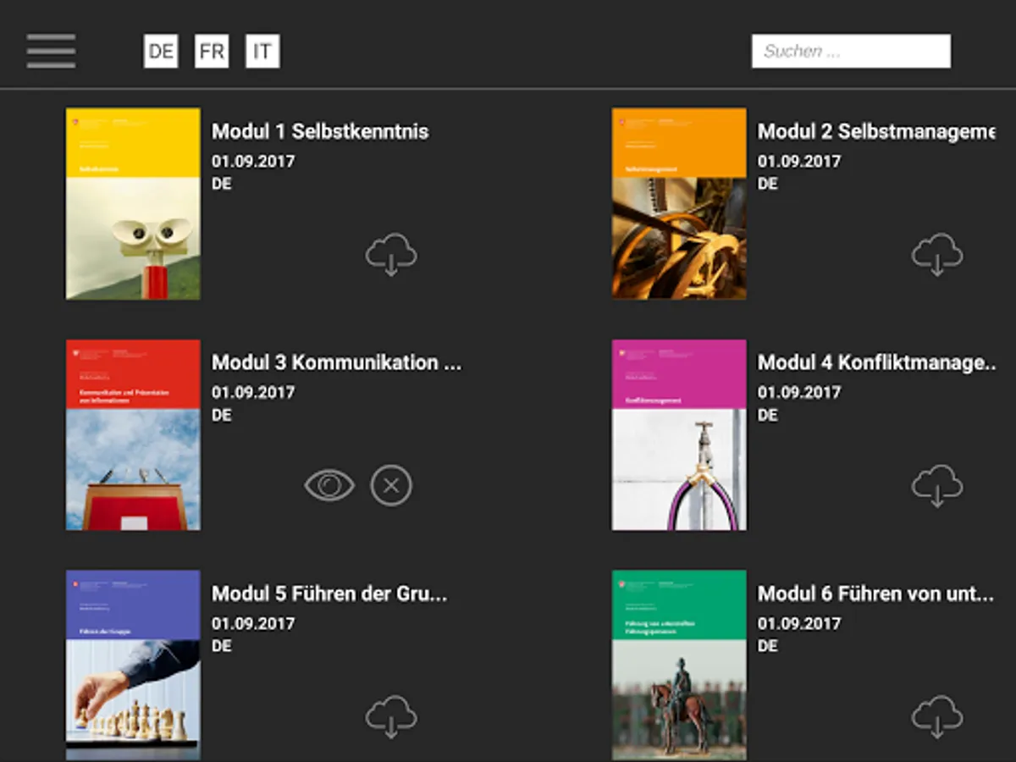This screenshot has width=1016, height=762.
Task: Select the Modul 3 Kommunikation title
Action: tap(337, 362)
